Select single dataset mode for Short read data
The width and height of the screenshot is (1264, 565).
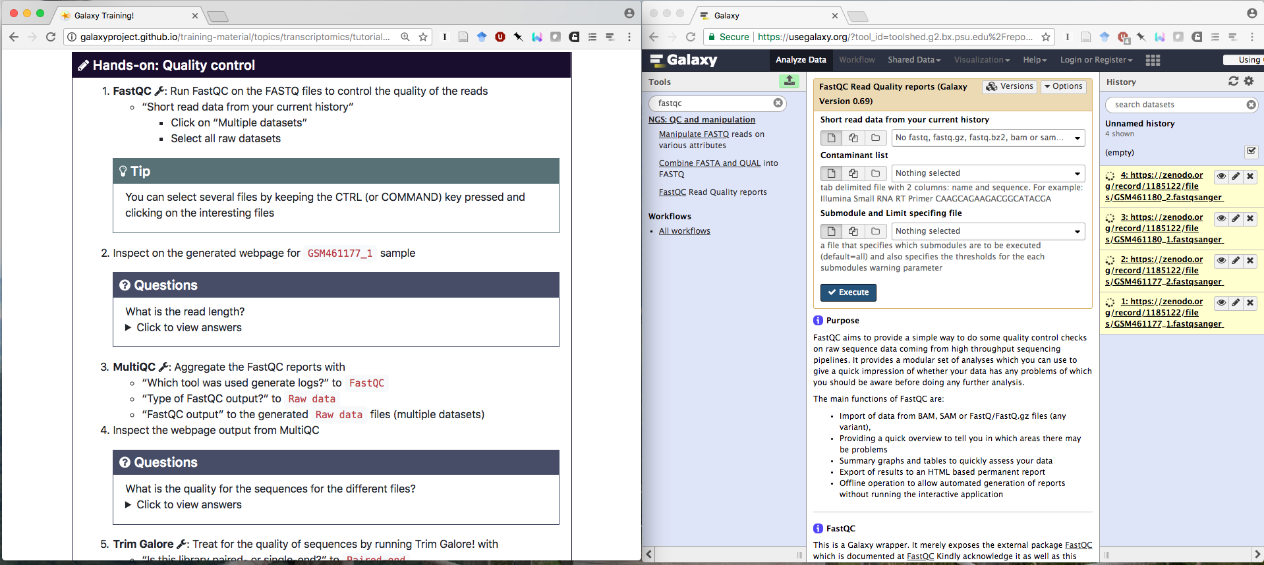831,138
